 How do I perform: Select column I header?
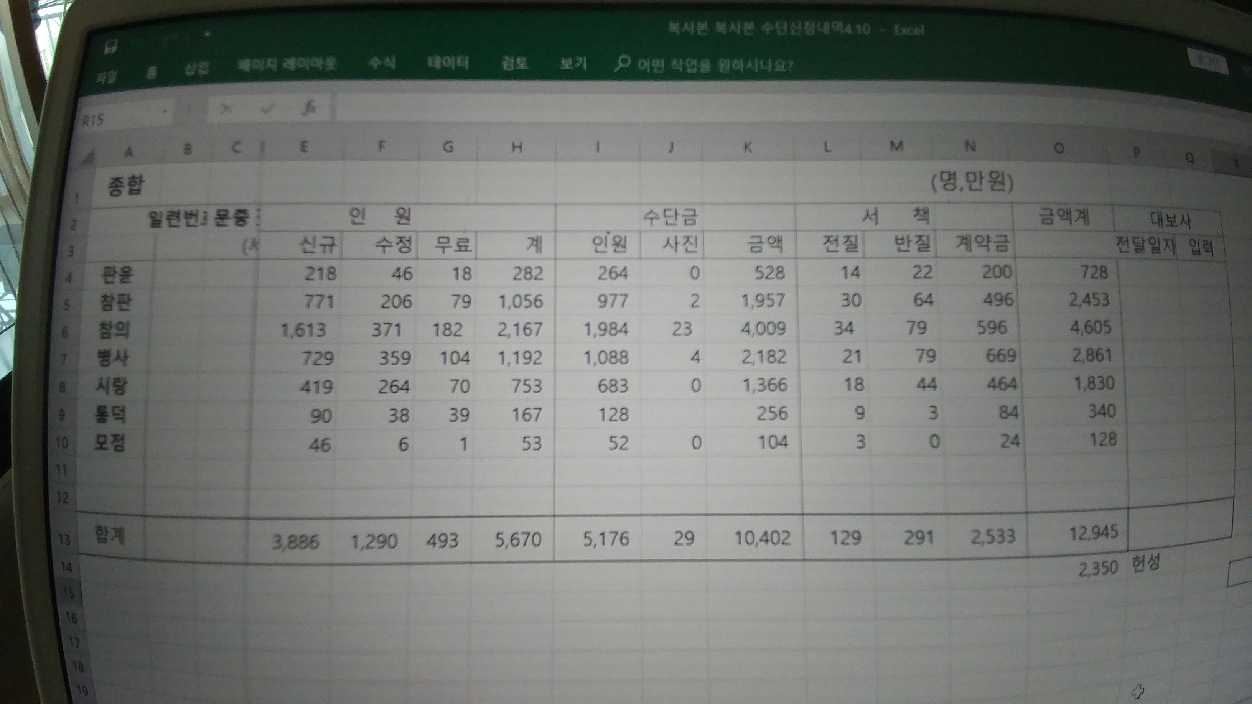pyautogui.click(x=598, y=147)
